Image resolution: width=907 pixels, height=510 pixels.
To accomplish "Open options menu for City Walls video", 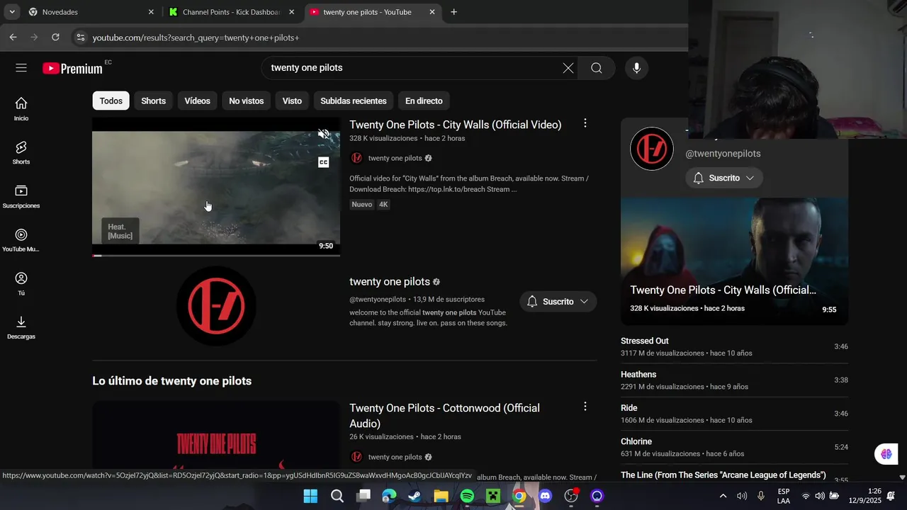I will (x=585, y=123).
